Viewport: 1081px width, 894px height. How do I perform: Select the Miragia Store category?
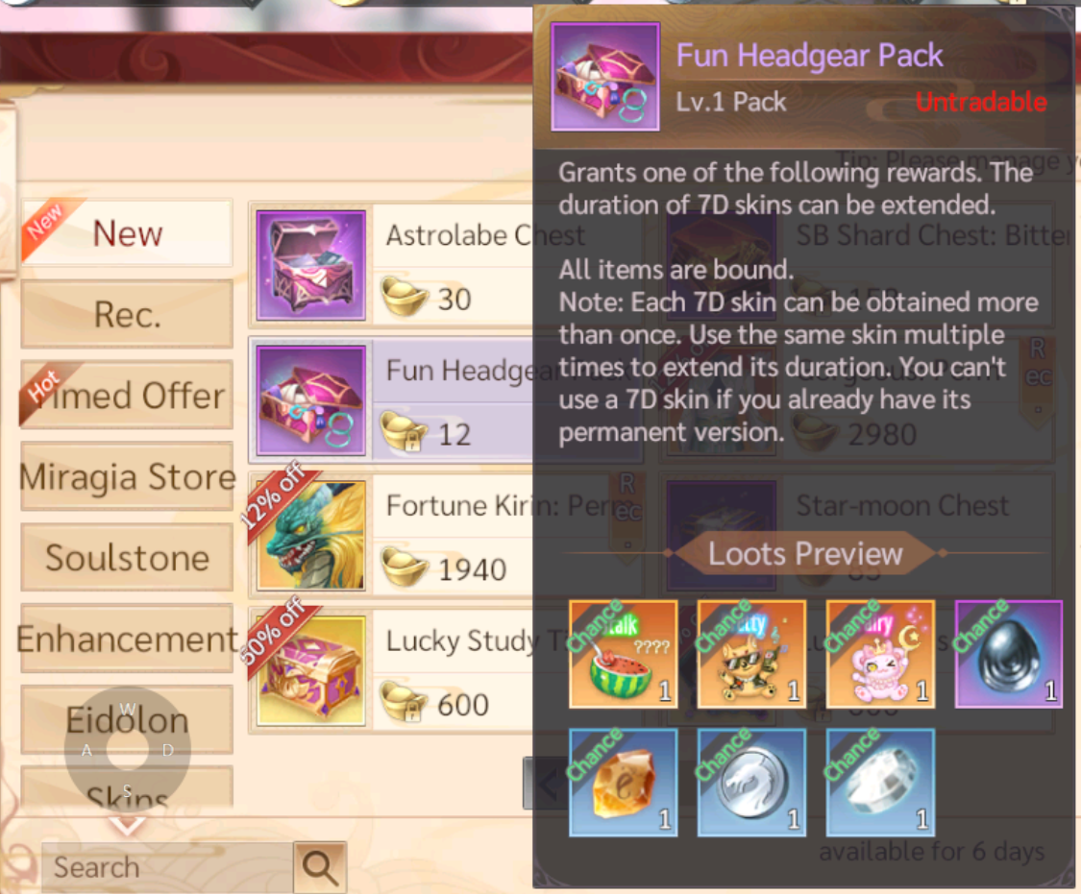click(x=127, y=476)
